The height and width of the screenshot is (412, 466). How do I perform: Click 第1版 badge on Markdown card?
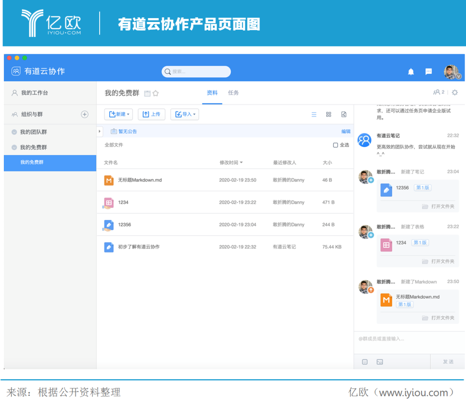point(404,305)
